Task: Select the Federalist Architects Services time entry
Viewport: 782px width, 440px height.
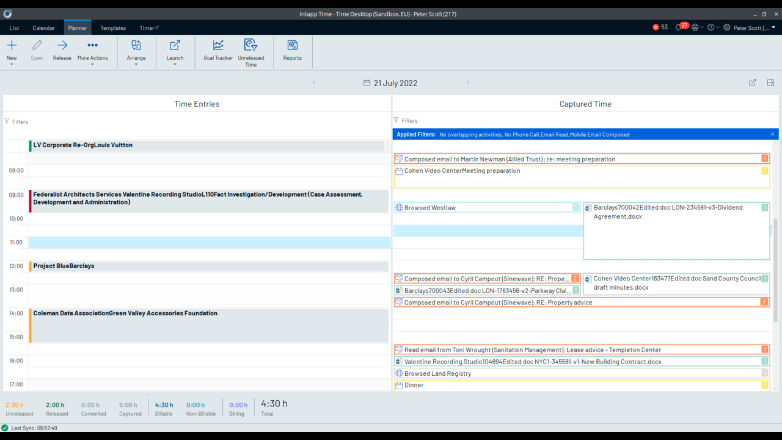Action: click(x=209, y=200)
